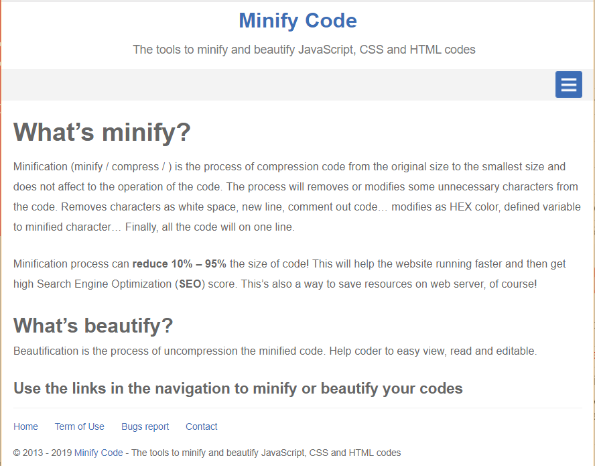Click heading "Use the links in the navigation"

pyautogui.click(x=239, y=388)
